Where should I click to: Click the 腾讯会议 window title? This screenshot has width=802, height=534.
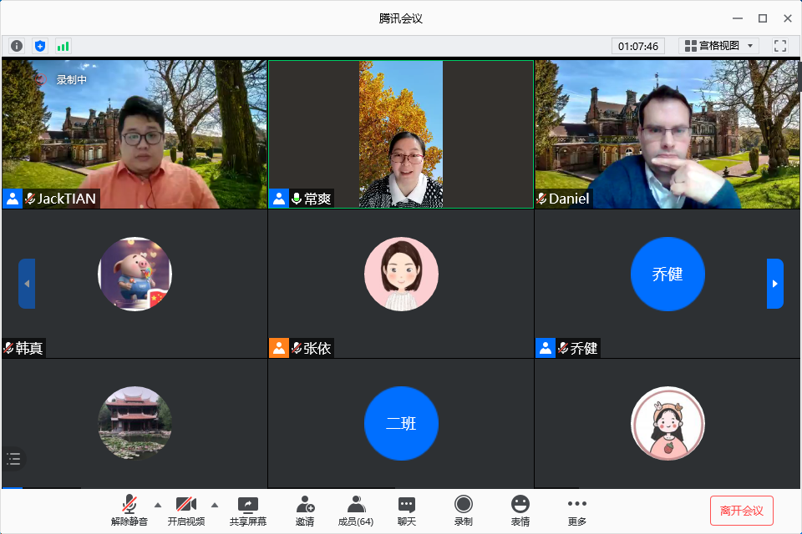400,18
